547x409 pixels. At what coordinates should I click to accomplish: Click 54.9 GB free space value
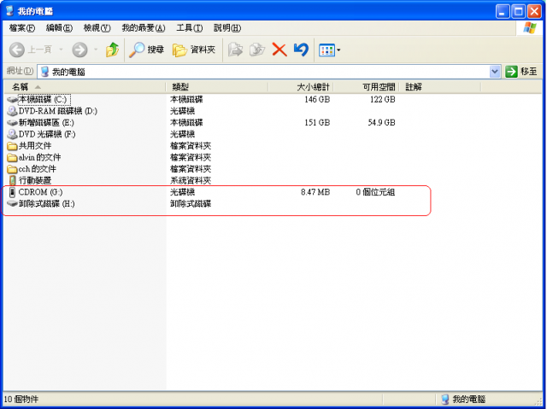(381, 123)
